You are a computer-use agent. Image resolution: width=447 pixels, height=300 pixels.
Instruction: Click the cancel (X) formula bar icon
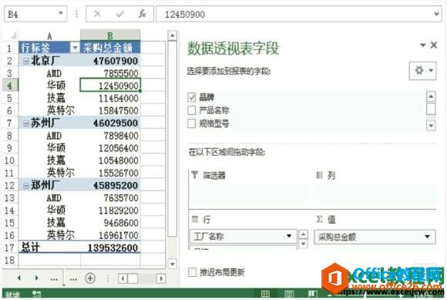98,14
